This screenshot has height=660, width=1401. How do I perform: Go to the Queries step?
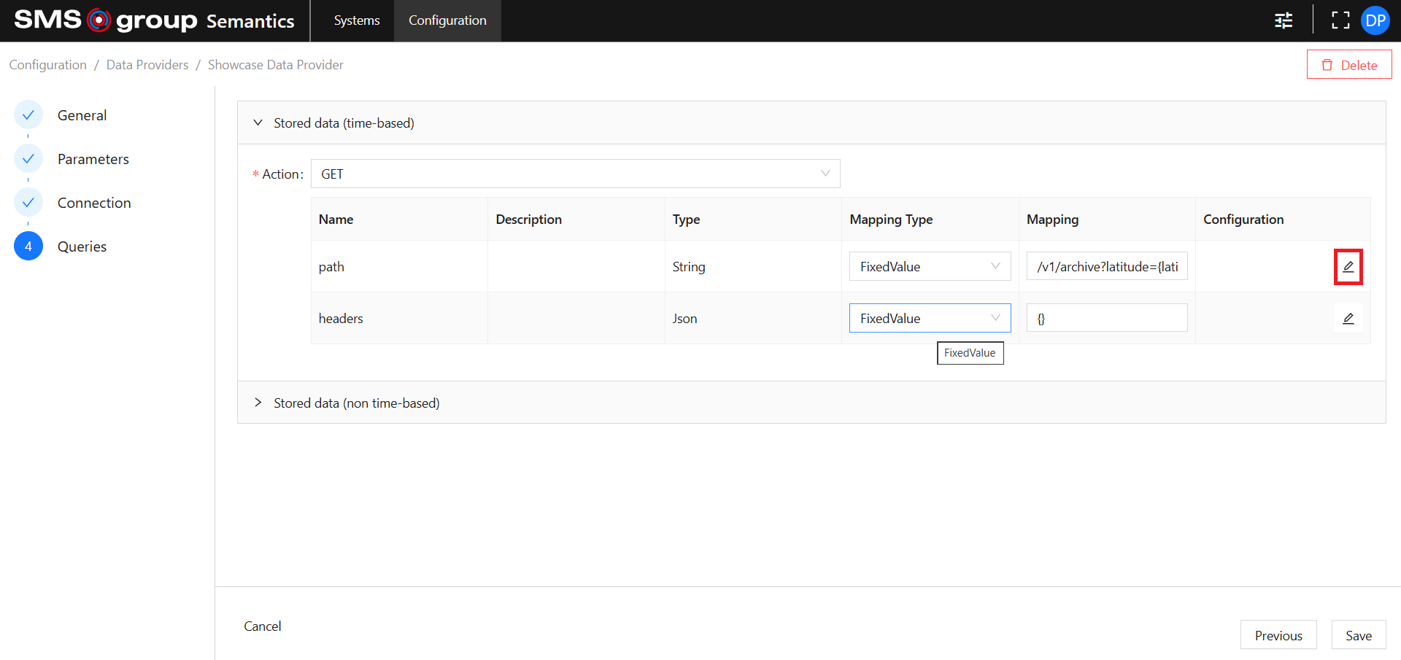click(82, 246)
